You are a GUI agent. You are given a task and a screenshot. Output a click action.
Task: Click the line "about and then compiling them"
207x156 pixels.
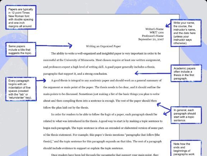click(100, 101)
